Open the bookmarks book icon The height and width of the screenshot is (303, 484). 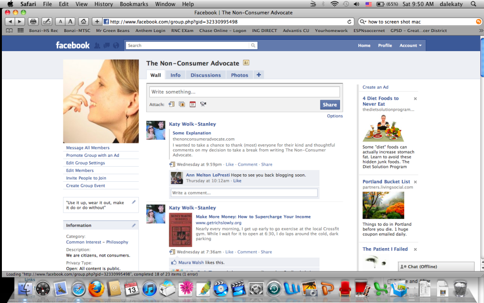coord(9,31)
